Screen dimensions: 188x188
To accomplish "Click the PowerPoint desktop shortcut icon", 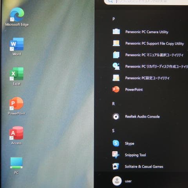I will pos(16,103).
